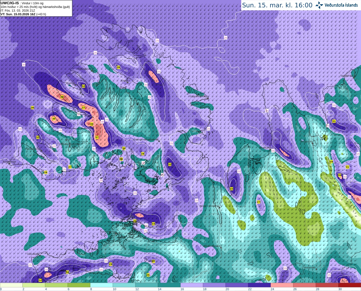This screenshot has width=361, height=291.
Task: Click the legend scale value 8
Action: click(91, 289)
